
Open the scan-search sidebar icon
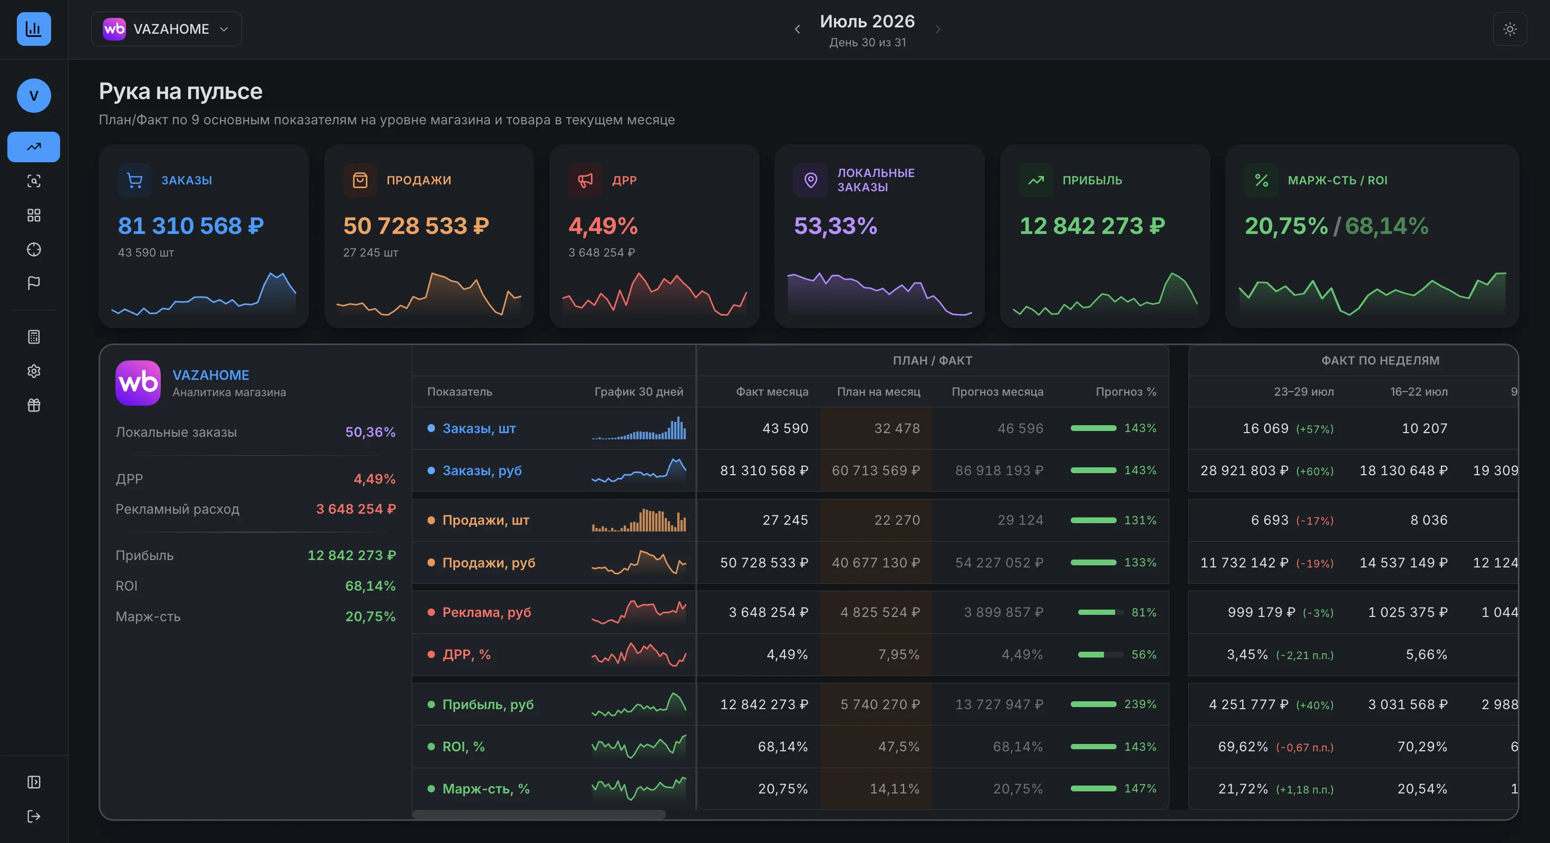34,181
